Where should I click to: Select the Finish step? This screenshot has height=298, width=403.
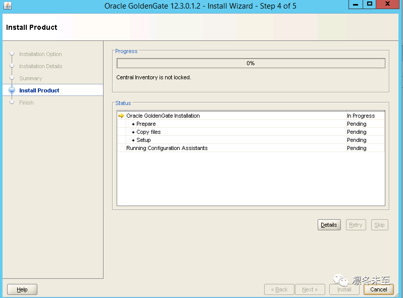[x=26, y=103]
